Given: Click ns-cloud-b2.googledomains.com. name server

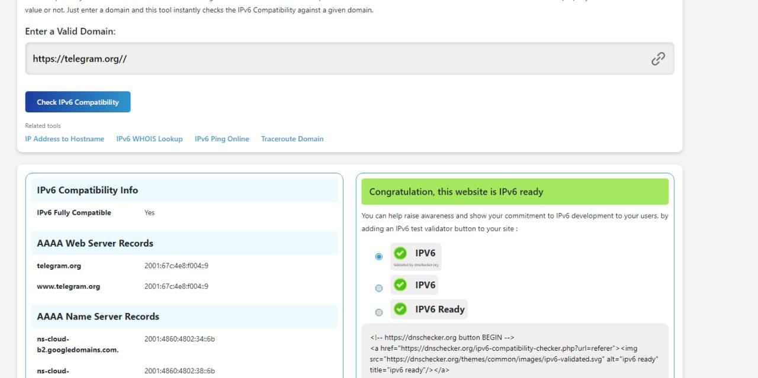Looking at the screenshot, I should tap(78, 344).
